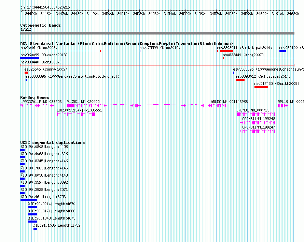Open gene label LOC100131347|NR_036551
Screen dimensions: 304x242
click(79, 110)
